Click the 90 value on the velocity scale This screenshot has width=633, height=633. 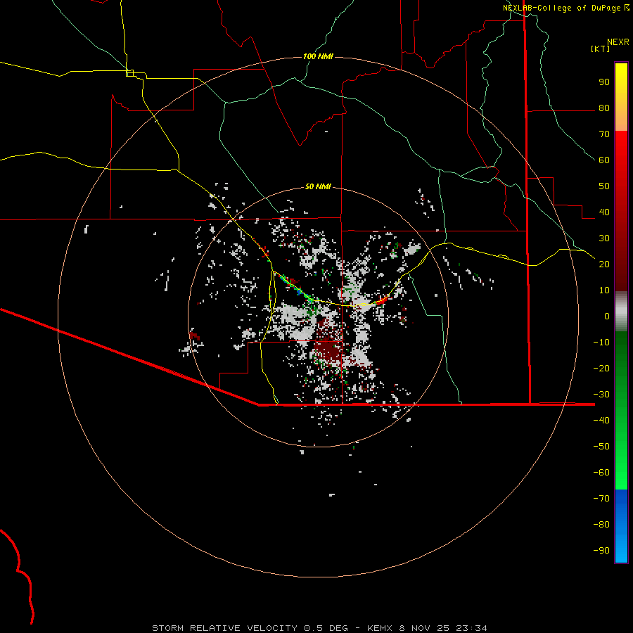604,82
